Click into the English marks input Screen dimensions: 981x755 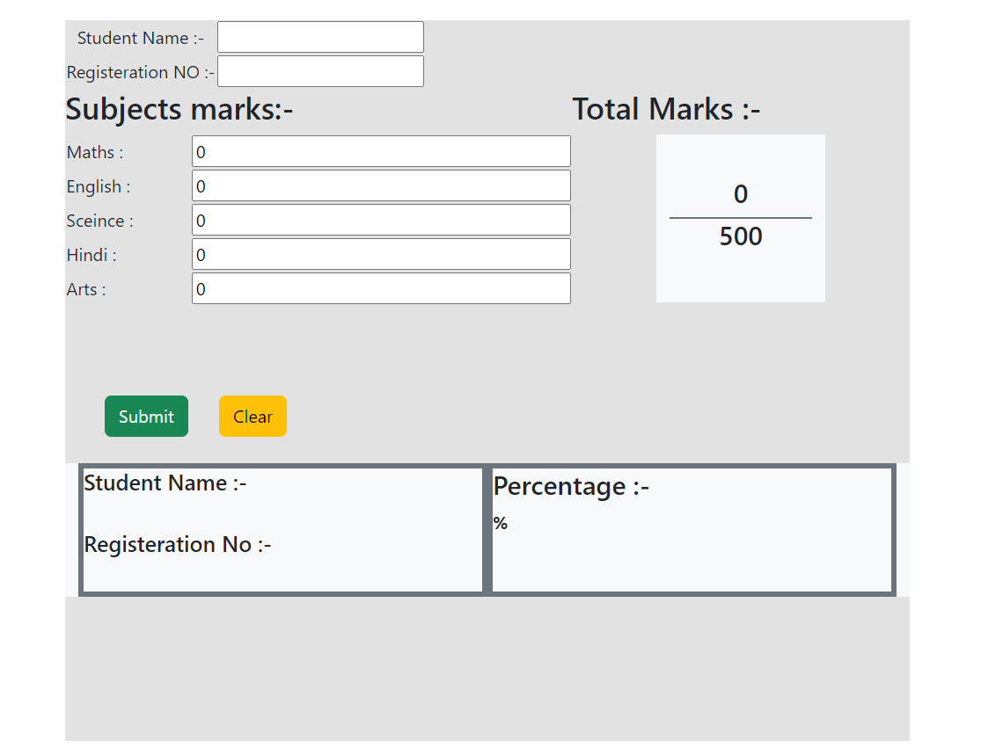pyautogui.click(x=381, y=185)
